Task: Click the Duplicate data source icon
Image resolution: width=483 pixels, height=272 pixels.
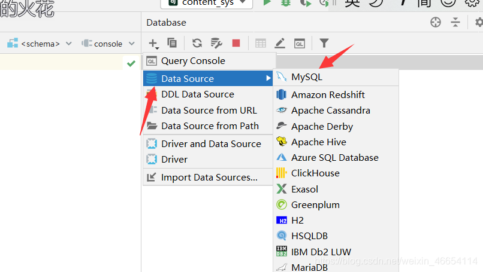Action: pos(172,43)
